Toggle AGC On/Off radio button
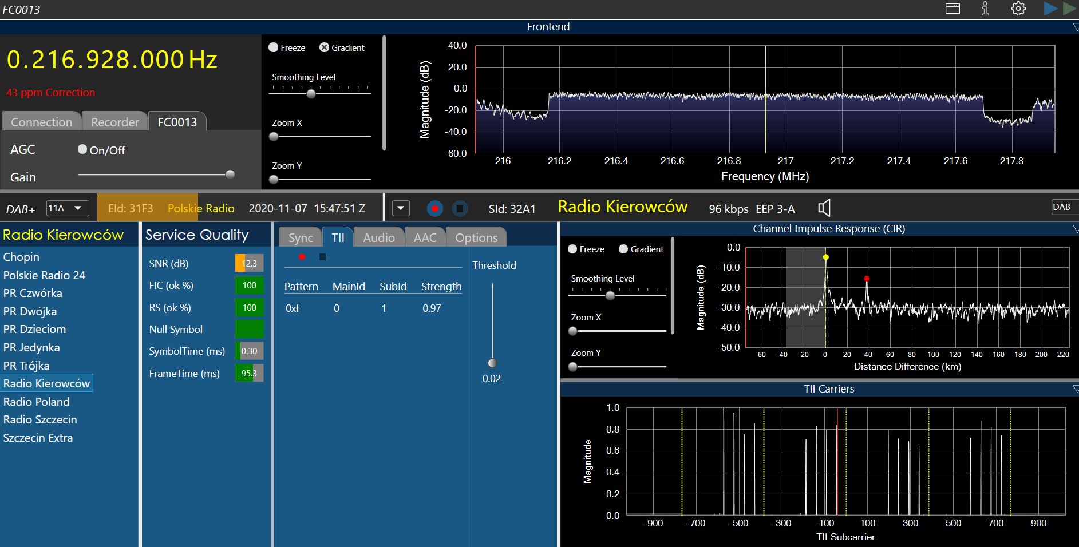Image resolution: width=1079 pixels, height=547 pixels. 82,149
